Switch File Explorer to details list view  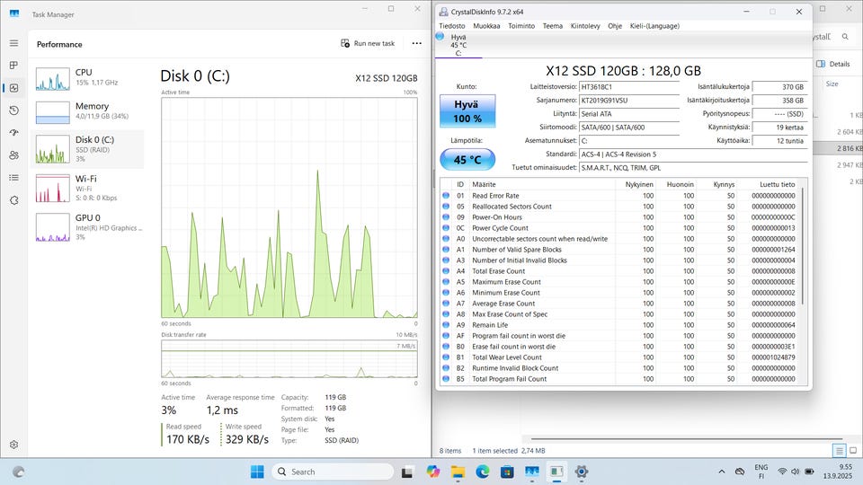click(x=839, y=451)
